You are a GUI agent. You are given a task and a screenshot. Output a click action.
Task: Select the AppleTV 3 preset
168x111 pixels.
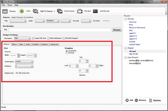(133, 39)
